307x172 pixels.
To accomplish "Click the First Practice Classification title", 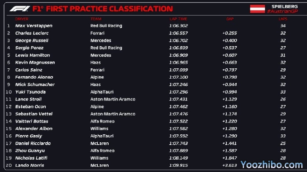I will click(102, 9).
